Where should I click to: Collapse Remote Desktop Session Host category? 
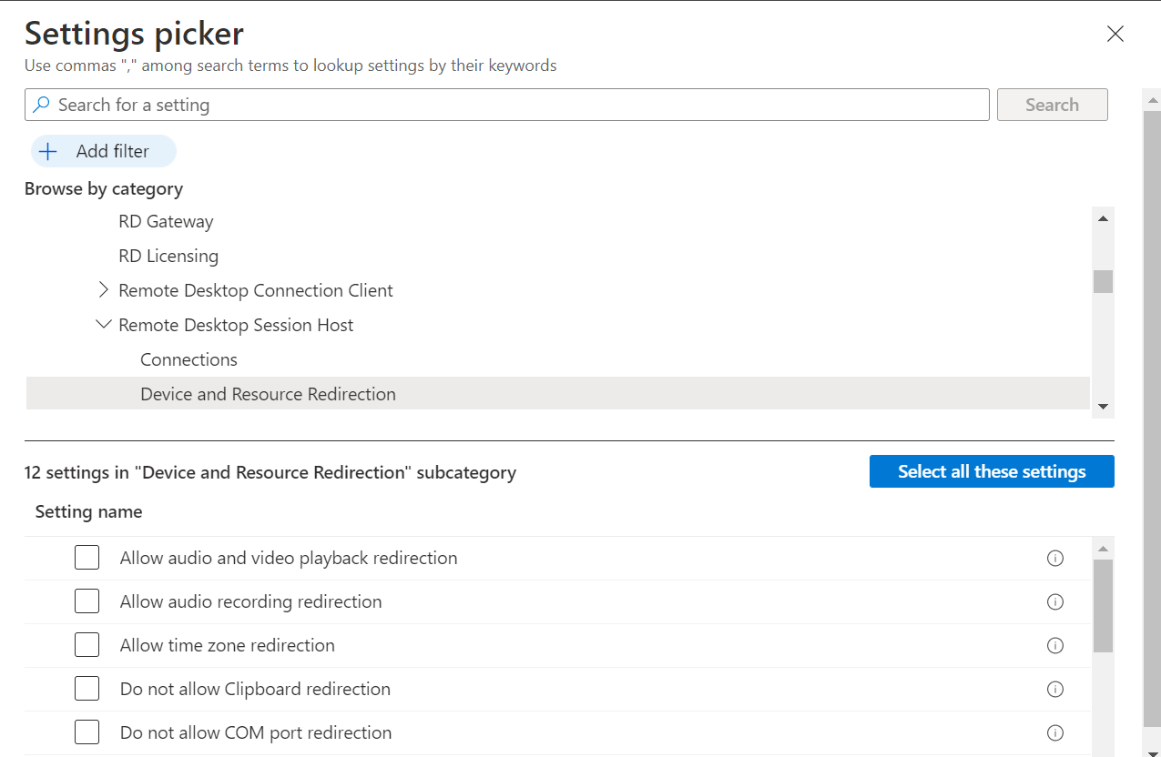pyautogui.click(x=103, y=325)
